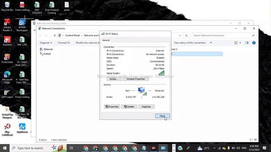Select the fortissl connection item
The image size is (271, 152).
point(45,54)
